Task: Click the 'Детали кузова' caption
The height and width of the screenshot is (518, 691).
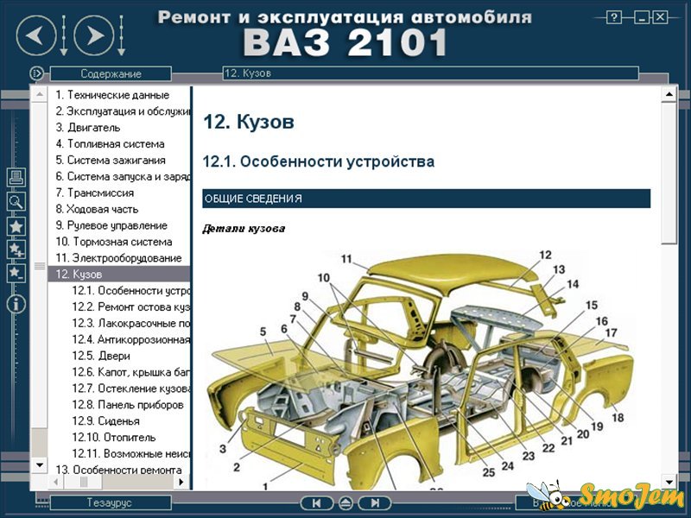Action: coord(244,229)
